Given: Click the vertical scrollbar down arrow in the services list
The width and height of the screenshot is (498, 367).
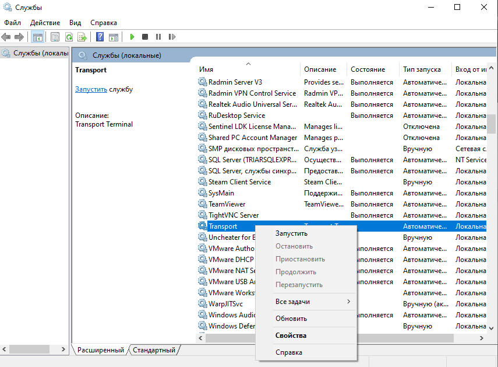Looking at the screenshot, I should (x=492, y=328).
